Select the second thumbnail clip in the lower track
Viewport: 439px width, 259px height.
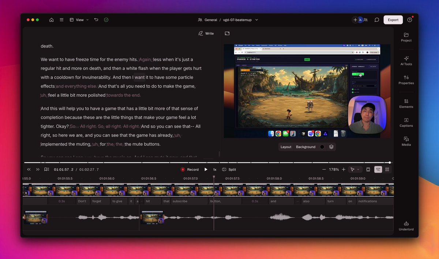(153, 218)
